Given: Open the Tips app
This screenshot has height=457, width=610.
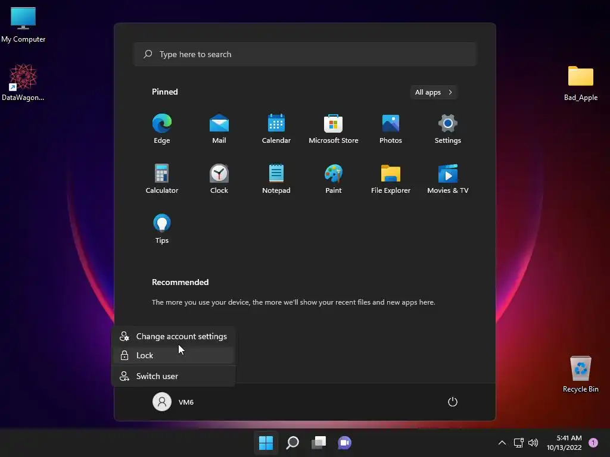Looking at the screenshot, I should coord(162,229).
